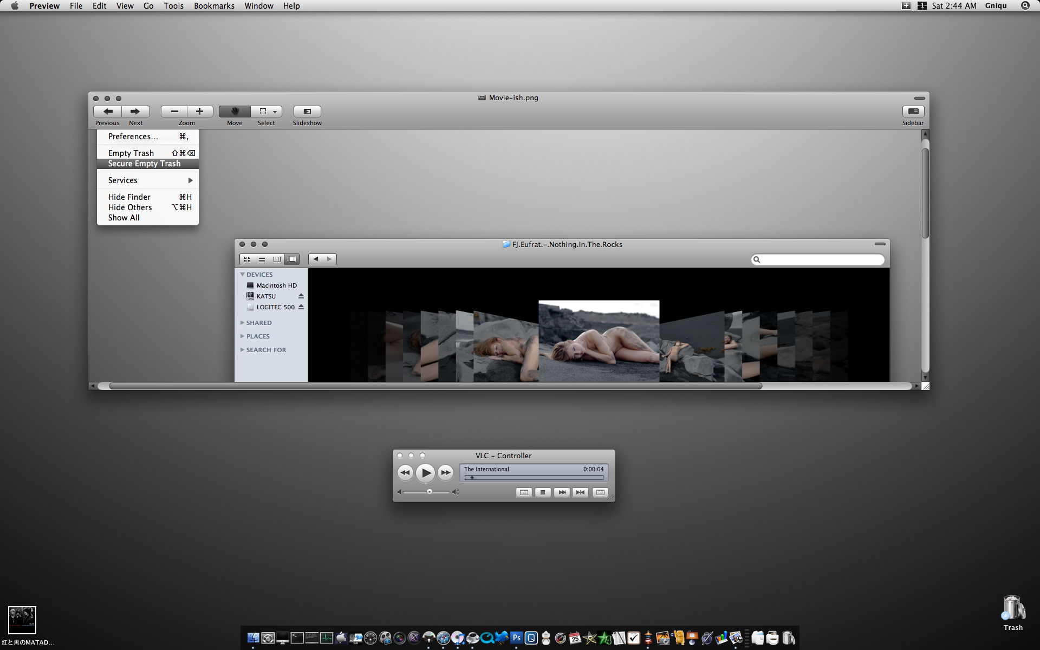Choose Hide Finder menu item

pyautogui.click(x=148, y=197)
